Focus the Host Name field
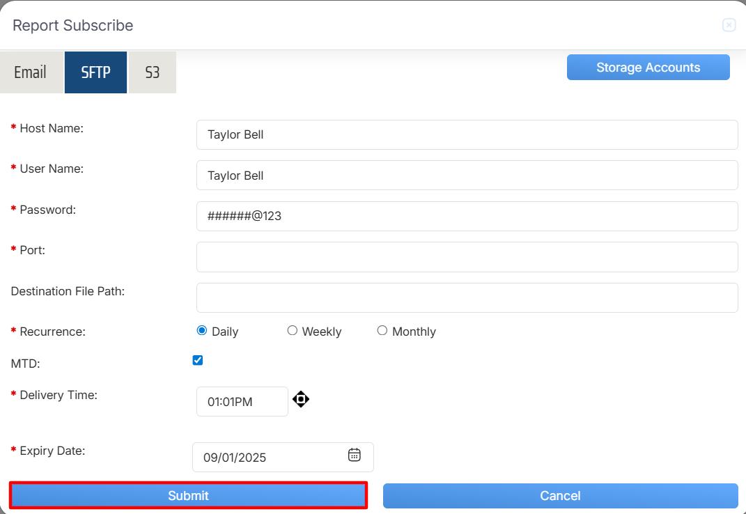 [467, 134]
